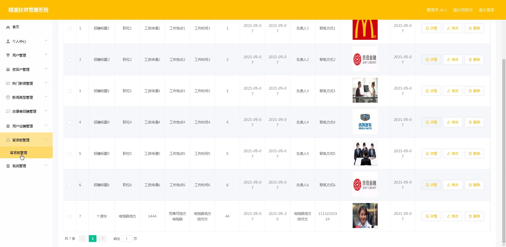
Task: Open the Just Credit logo in row 6
Action: point(365,184)
